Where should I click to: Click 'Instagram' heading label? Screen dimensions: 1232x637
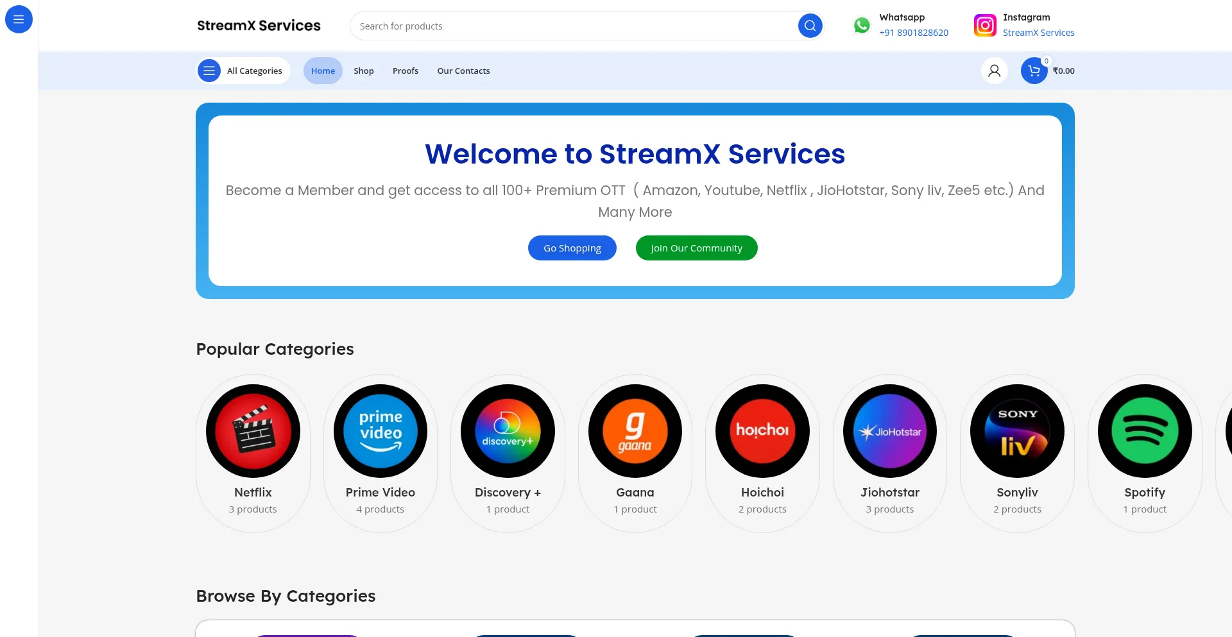pos(1027,17)
